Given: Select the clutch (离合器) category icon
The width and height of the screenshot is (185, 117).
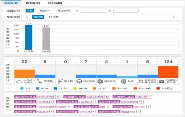Looking at the screenshot, I should [61, 81].
